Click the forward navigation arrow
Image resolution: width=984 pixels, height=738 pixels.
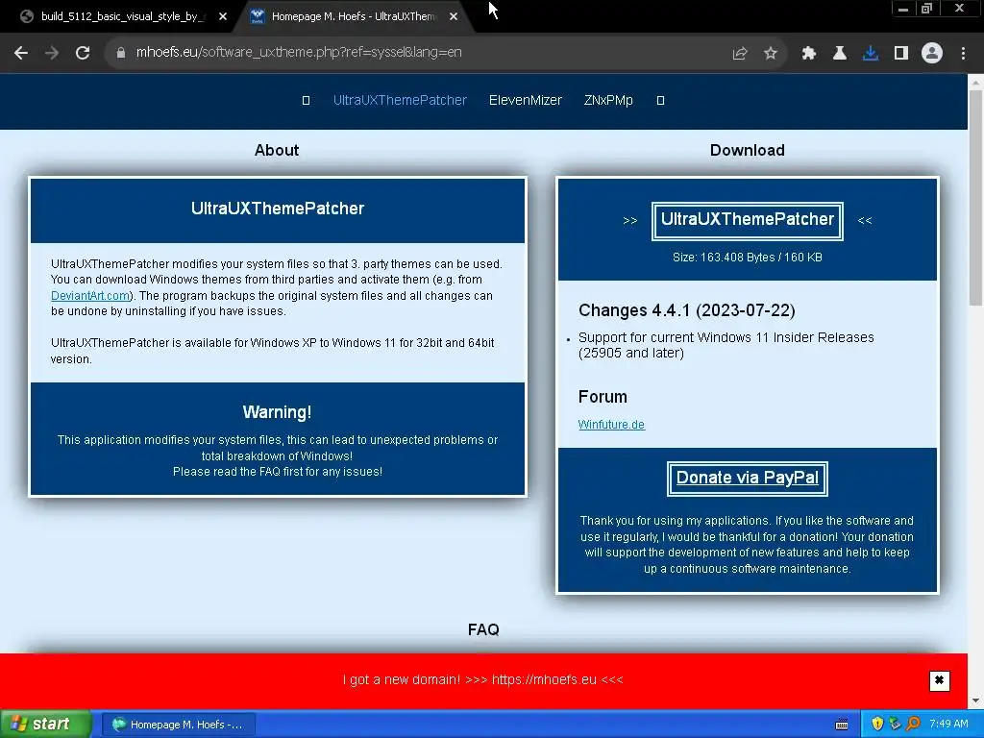coord(52,53)
